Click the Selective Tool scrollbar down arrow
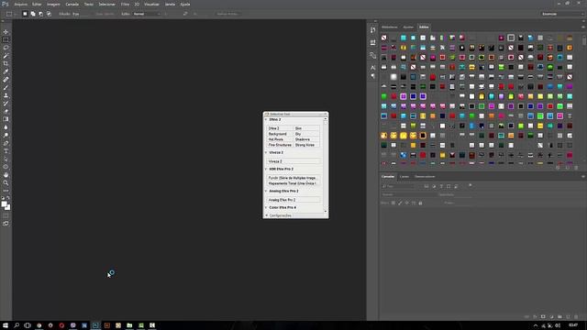587x330 pixels. 326,212
